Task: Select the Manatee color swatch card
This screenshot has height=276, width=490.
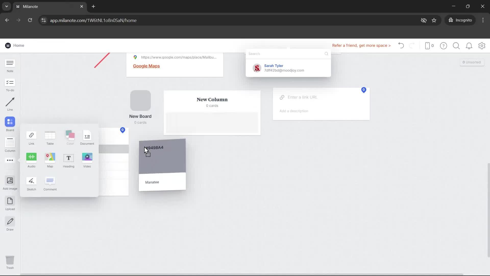Action: click(162, 164)
